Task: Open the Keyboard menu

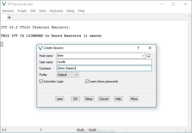Action: tap(56, 11)
